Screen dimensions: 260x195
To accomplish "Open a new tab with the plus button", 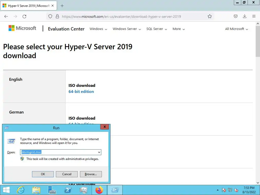I will [62, 6].
